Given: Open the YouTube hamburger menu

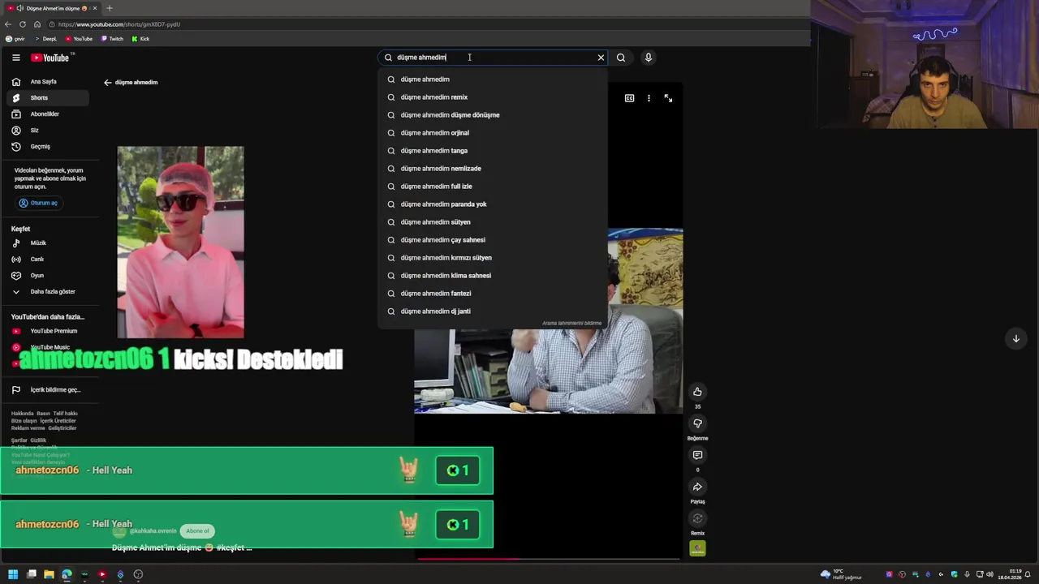Looking at the screenshot, I should click(15, 58).
